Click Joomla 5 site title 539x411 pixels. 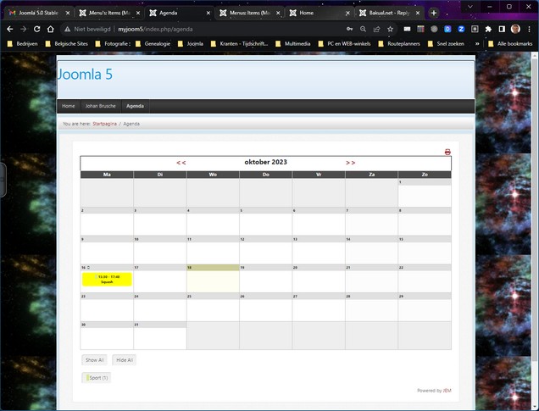coord(85,75)
